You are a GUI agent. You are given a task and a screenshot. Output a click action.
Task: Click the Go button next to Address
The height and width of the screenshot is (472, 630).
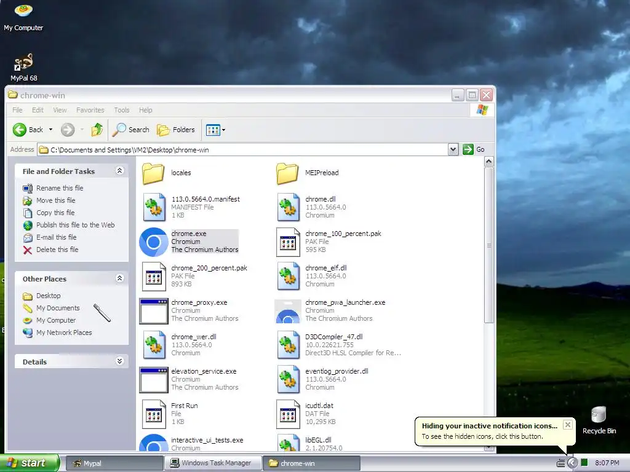coord(474,149)
